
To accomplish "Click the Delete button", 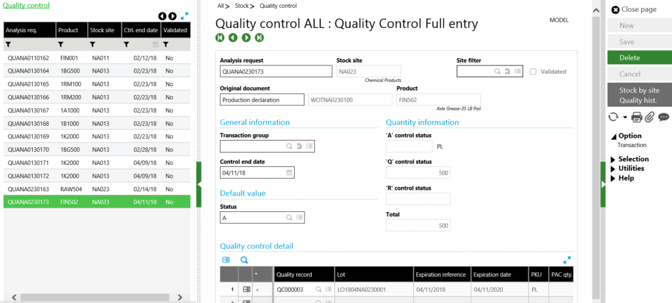I will tap(639, 58).
